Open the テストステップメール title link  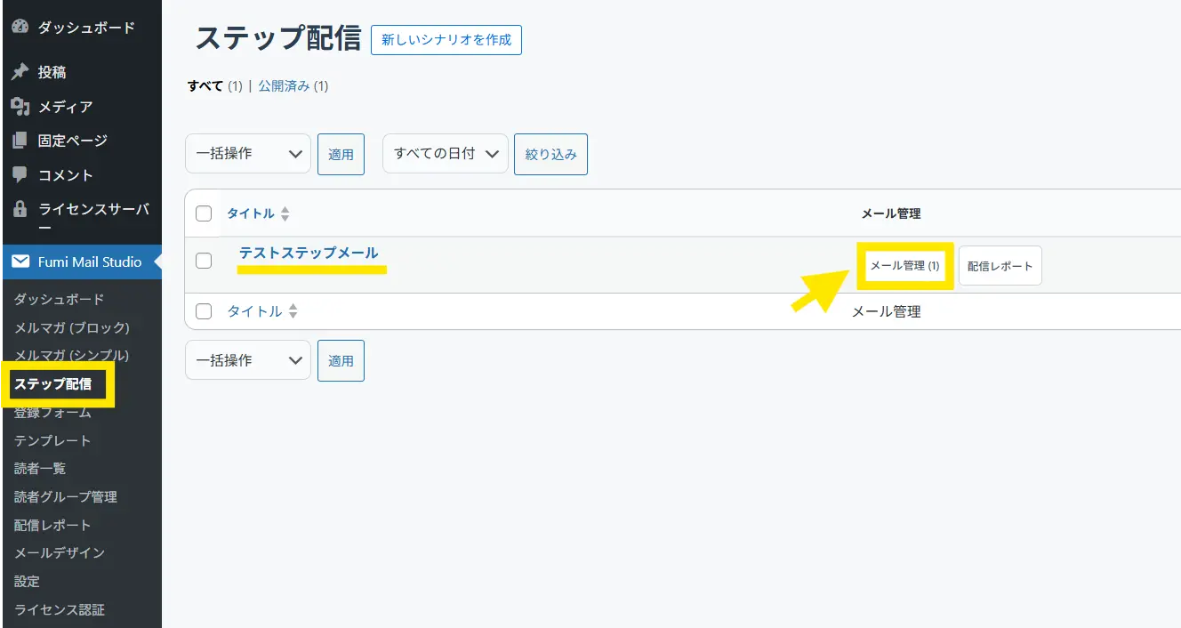click(x=309, y=253)
